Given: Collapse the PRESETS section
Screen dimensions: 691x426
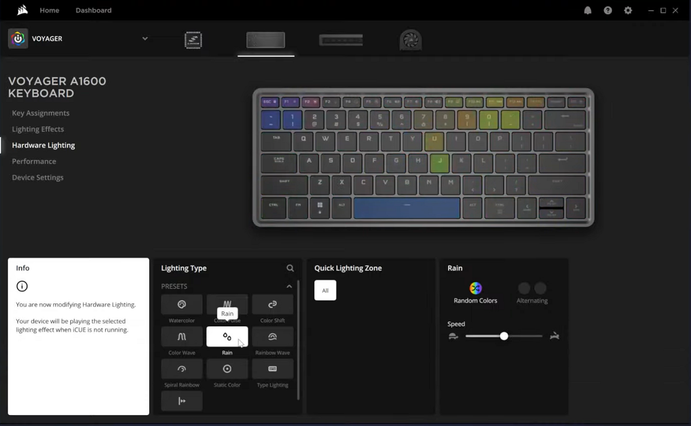Looking at the screenshot, I should pyautogui.click(x=289, y=286).
